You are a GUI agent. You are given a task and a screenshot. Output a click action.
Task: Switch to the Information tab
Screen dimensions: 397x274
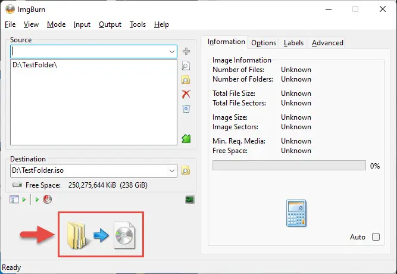[x=226, y=42]
